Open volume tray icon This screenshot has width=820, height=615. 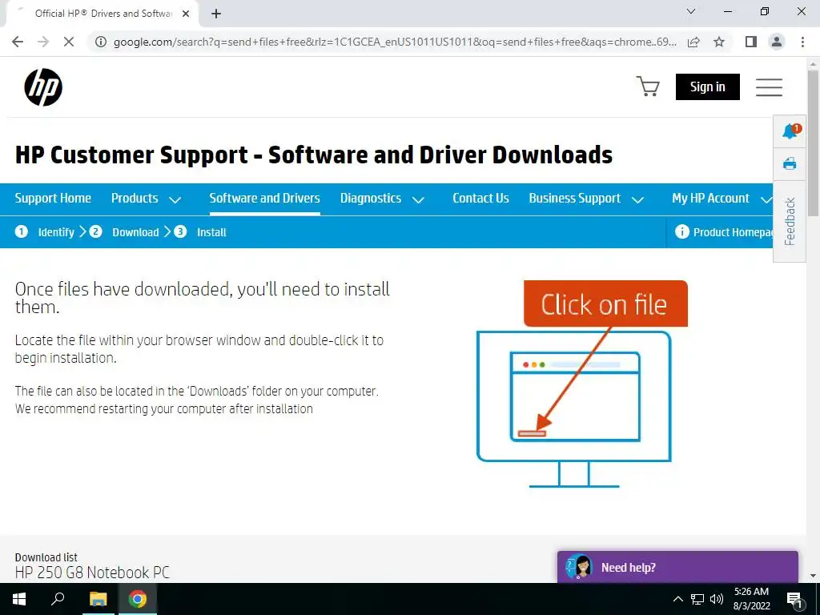(717, 599)
